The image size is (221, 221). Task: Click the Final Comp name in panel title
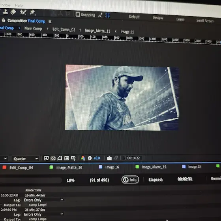click(x=36, y=21)
